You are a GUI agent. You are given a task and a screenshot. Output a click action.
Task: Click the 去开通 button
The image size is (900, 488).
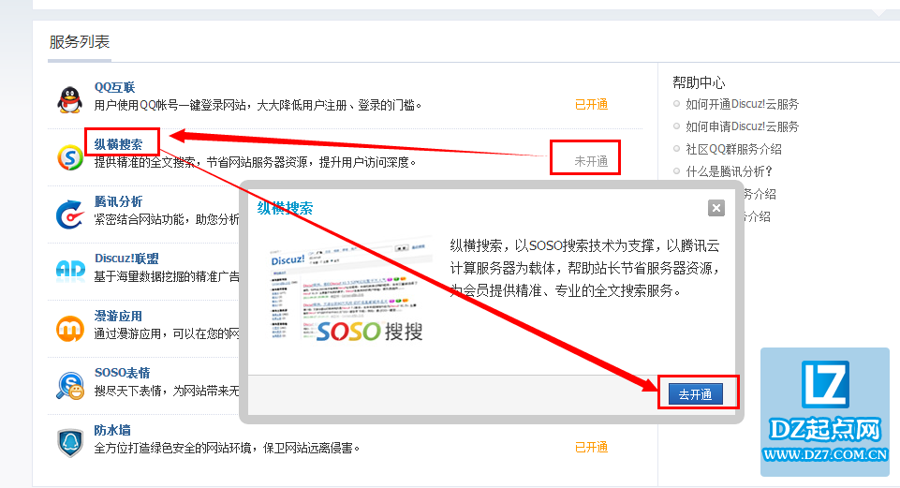tap(695, 394)
